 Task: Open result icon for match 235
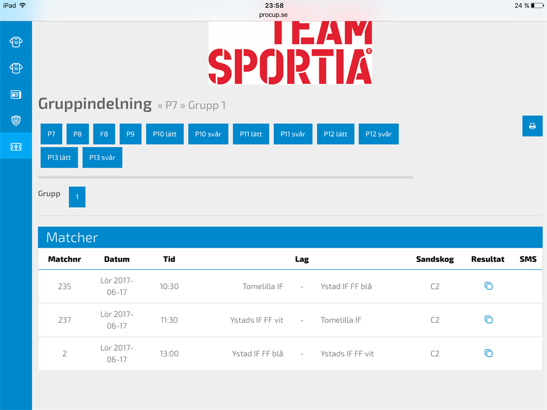click(x=488, y=286)
